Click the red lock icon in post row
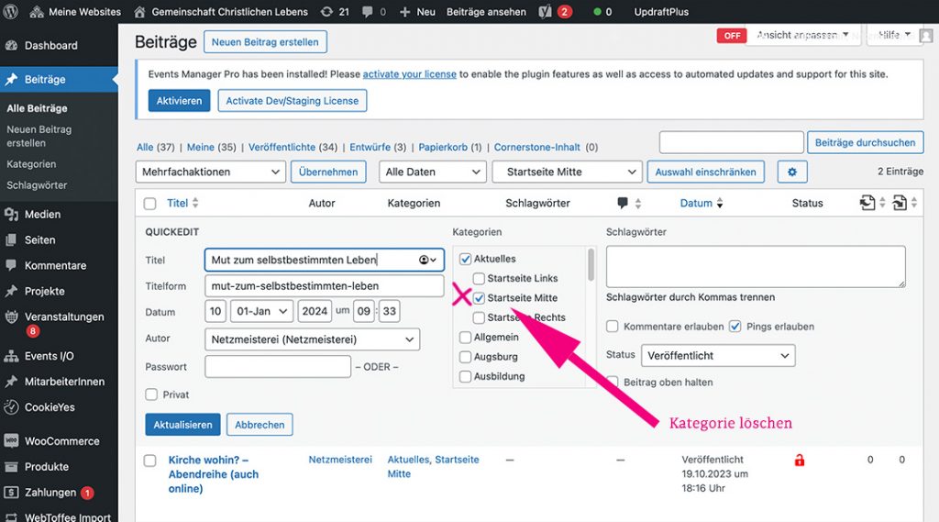The height and width of the screenshot is (522, 939). click(799, 460)
